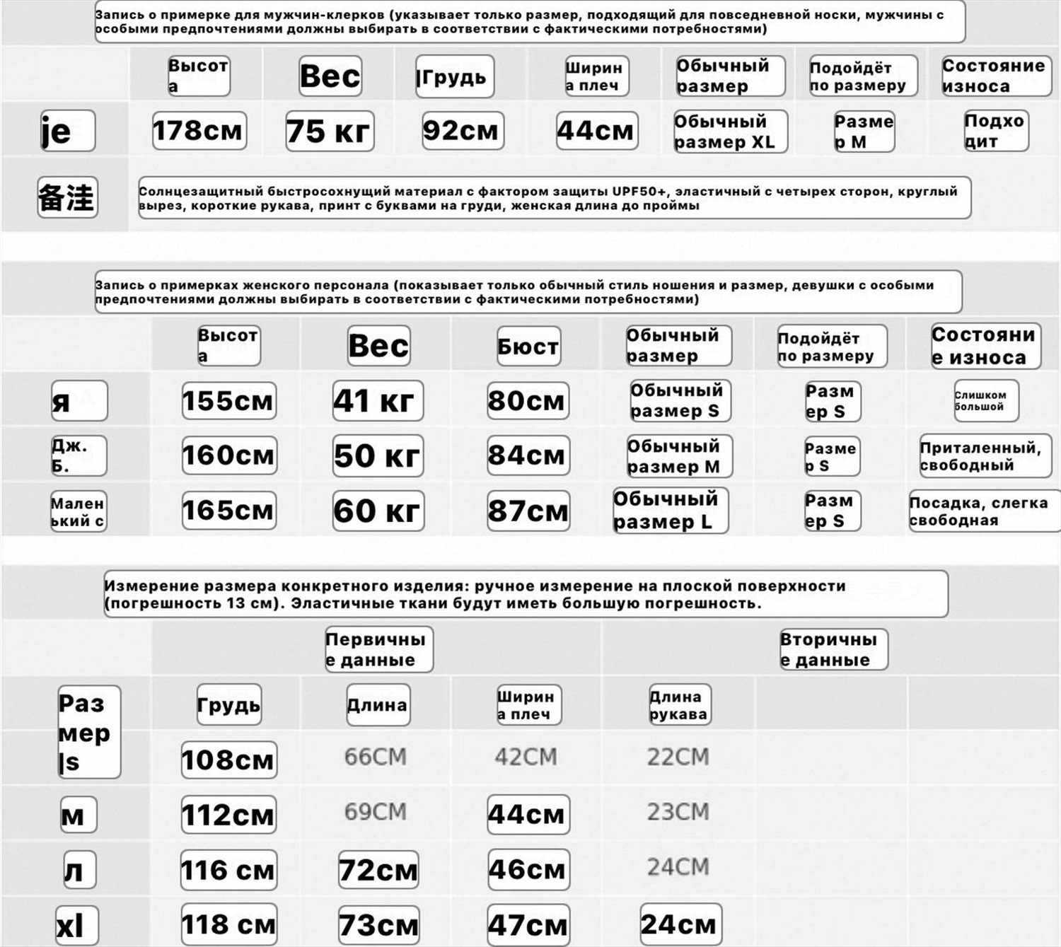Screen dimensions: 1061x947
Task: Select the '66CM' length value
Action: [x=376, y=757]
